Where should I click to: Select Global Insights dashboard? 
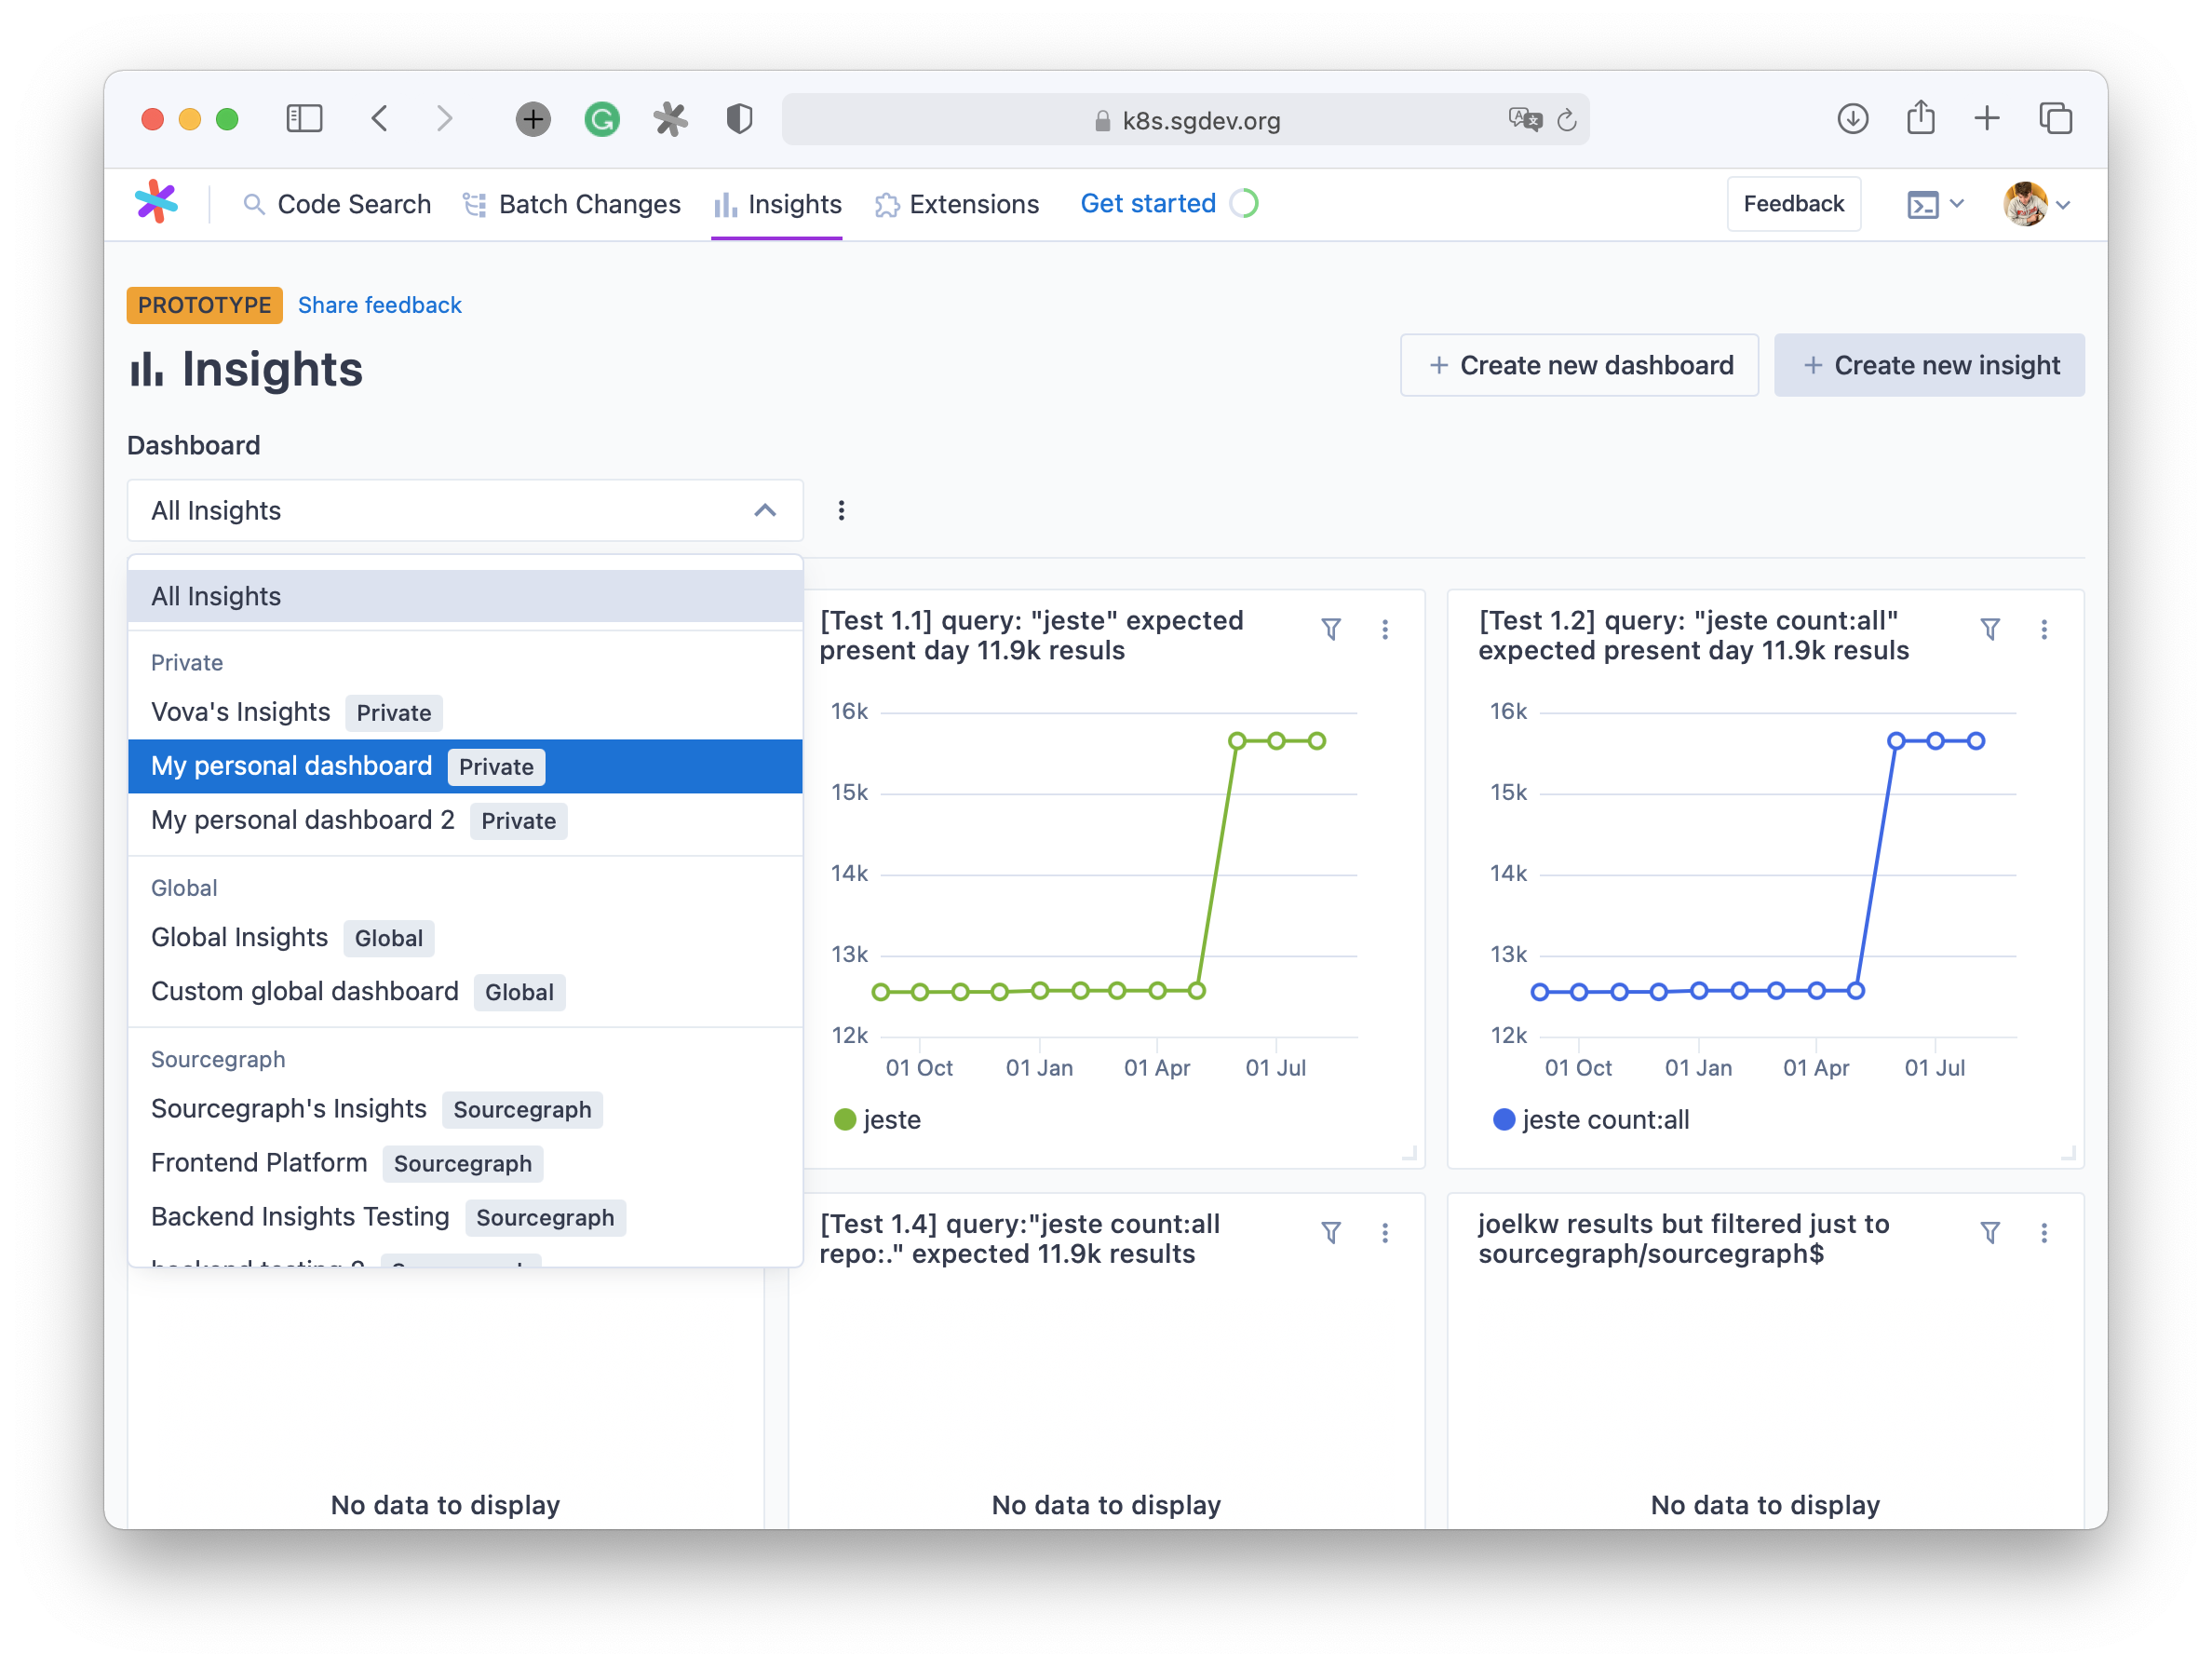tap(465, 938)
